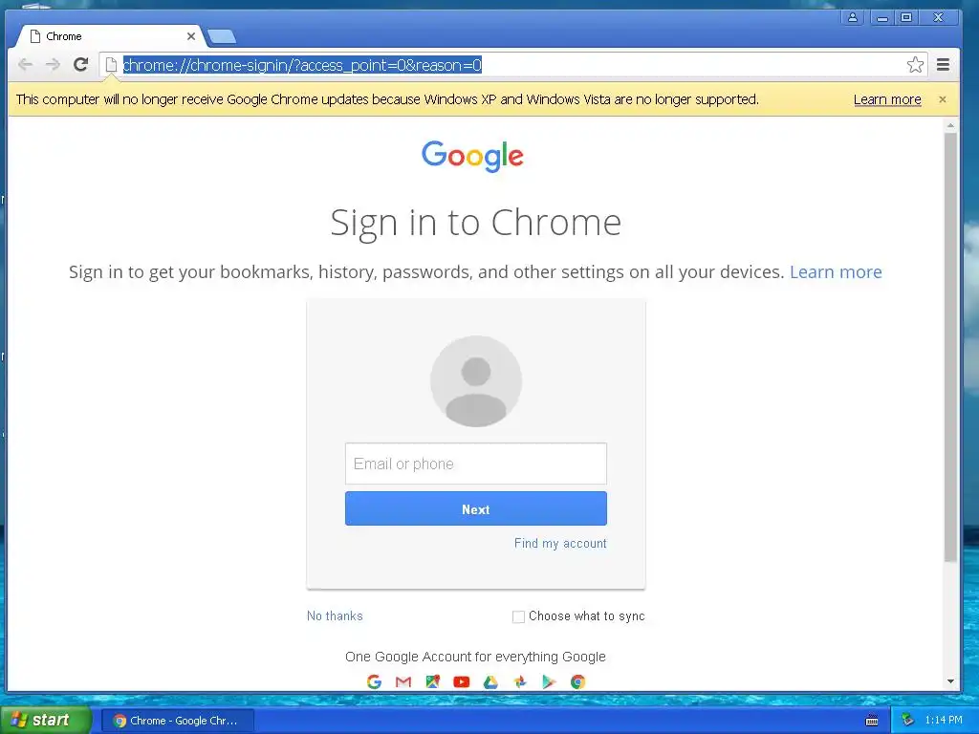Maximize the Chrome window

pyautogui.click(x=906, y=17)
